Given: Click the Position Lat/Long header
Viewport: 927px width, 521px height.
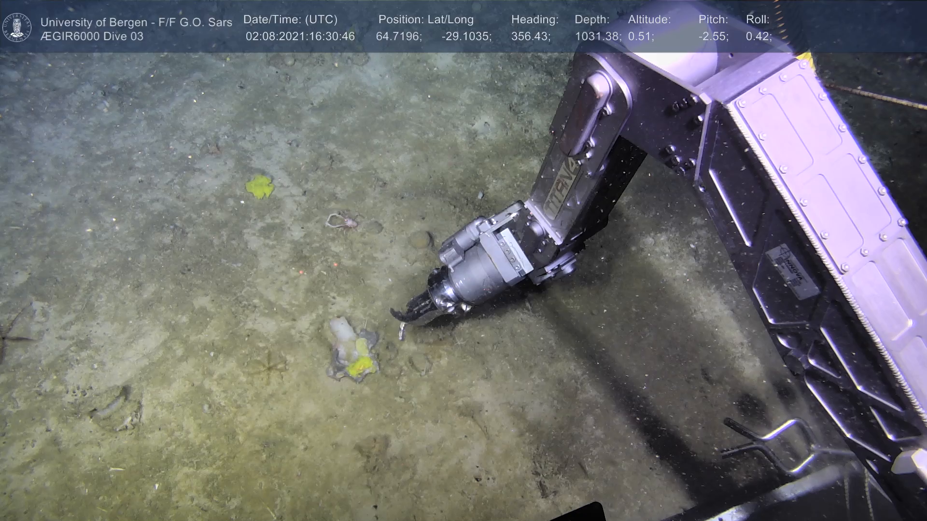Looking at the screenshot, I should 426,20.
